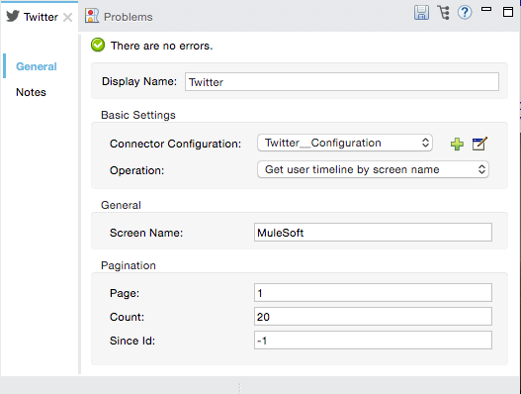Click the 'Screen Name:' label
The height and width of the screenshot is (394, 521).
point(146,233)
